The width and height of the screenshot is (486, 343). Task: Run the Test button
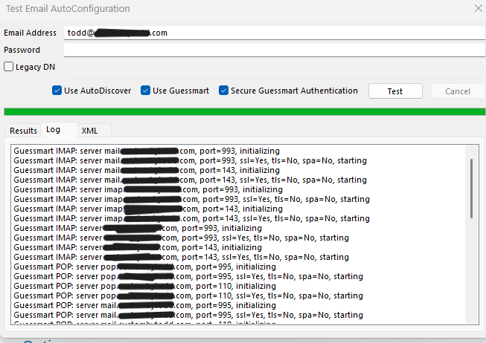pos(395,91)
